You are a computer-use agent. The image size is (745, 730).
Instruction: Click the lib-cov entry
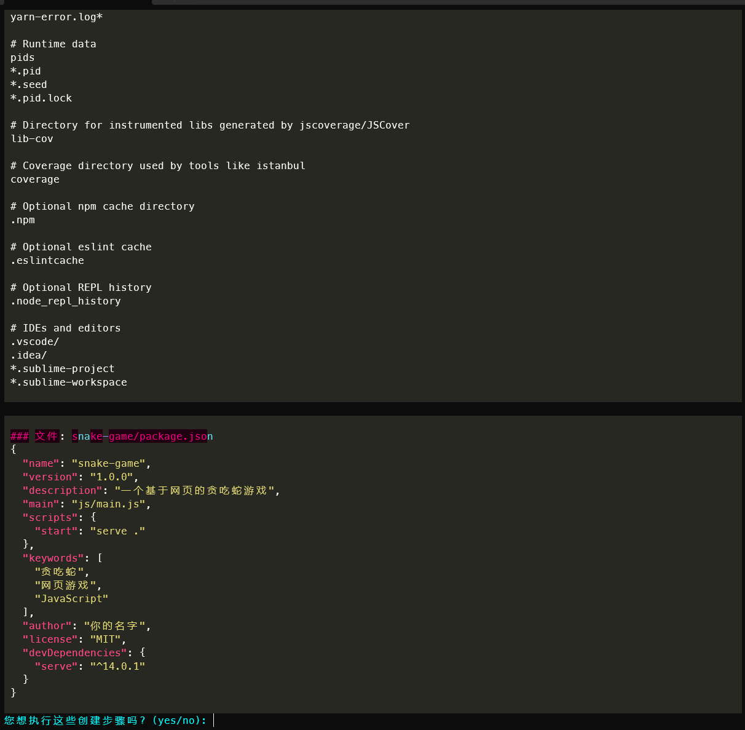pos(32,138)
